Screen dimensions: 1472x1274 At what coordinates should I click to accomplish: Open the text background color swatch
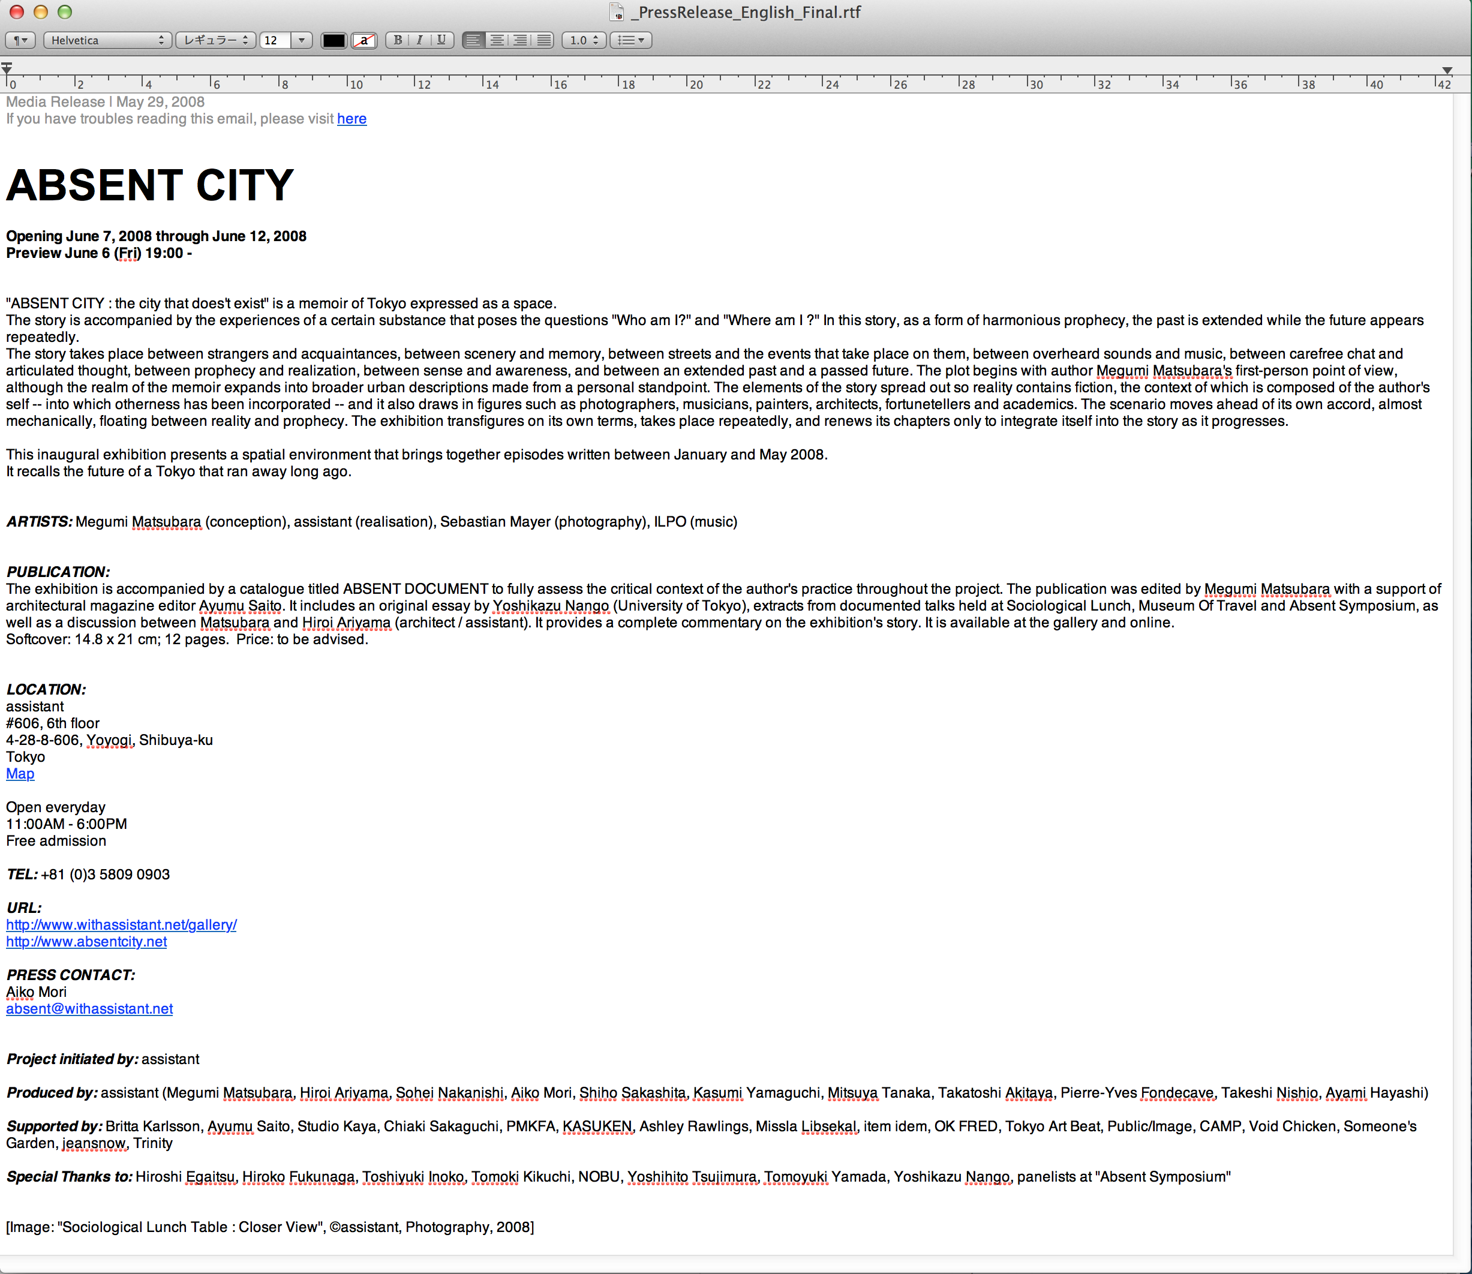pos(365,41)
